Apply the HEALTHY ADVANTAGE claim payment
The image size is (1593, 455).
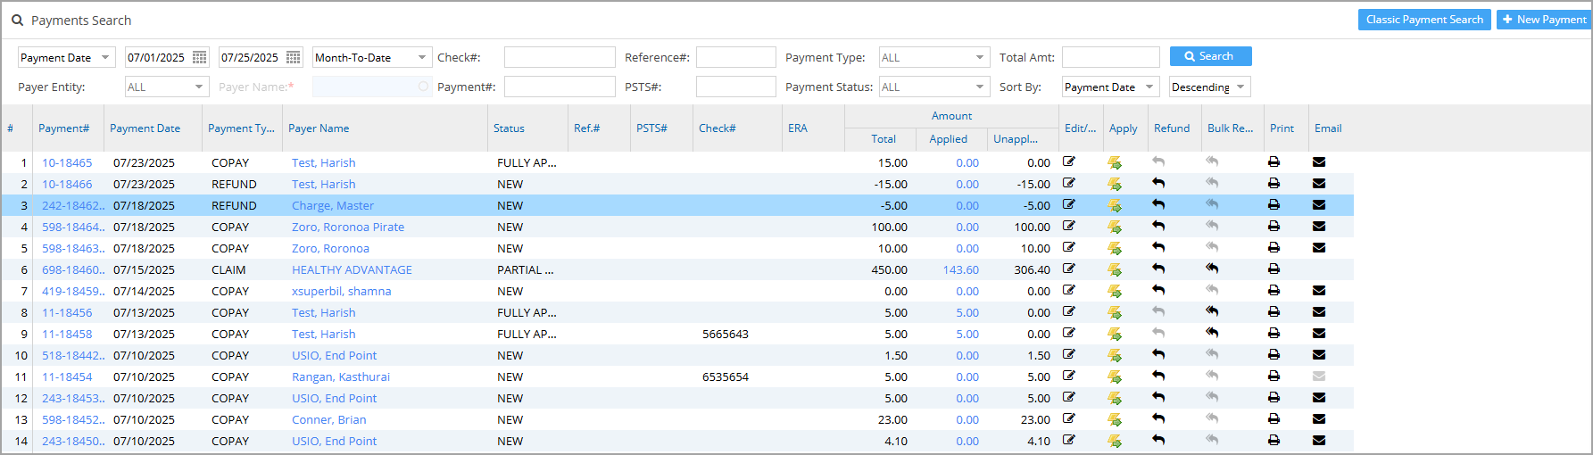(x=1115, y=269)
